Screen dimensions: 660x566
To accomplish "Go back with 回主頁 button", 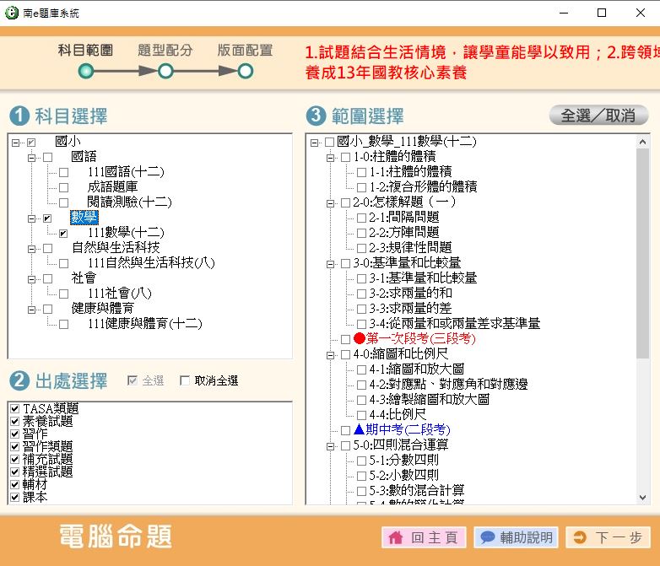I will (x=424, y=537).
